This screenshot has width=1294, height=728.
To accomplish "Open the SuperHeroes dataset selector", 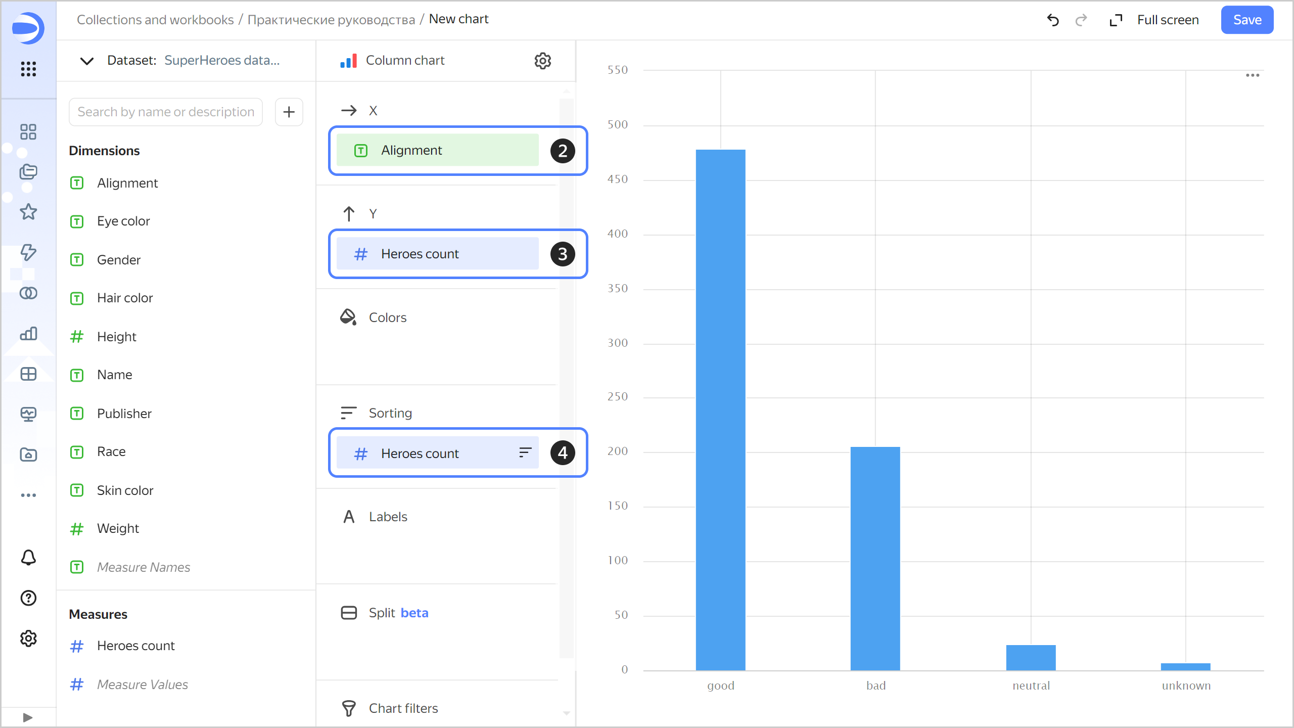I will coord(222,61).
